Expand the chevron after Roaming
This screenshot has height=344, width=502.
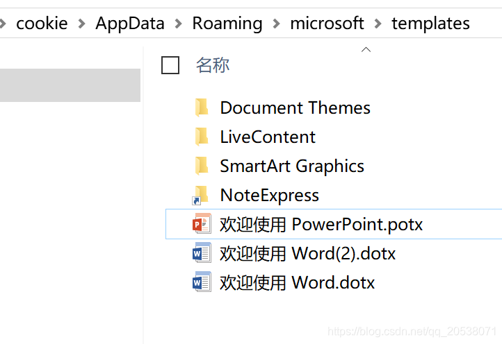(x=276, y=24)
